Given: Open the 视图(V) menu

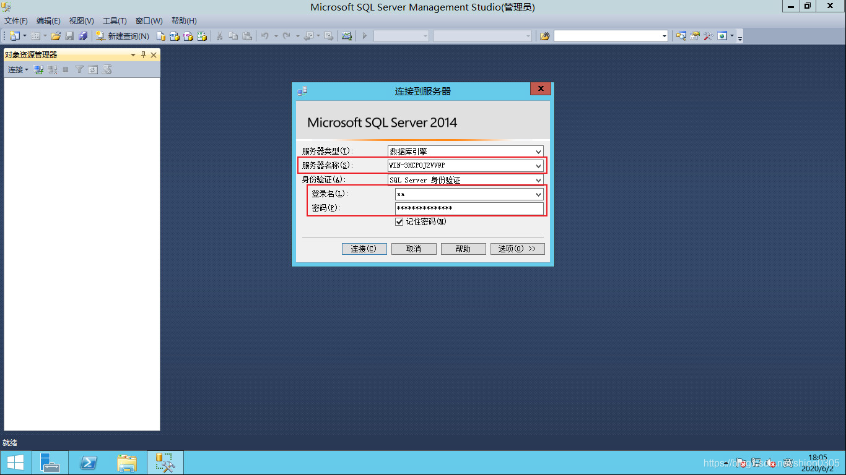Looking at the screenshot, I should (x=82, y=20).
